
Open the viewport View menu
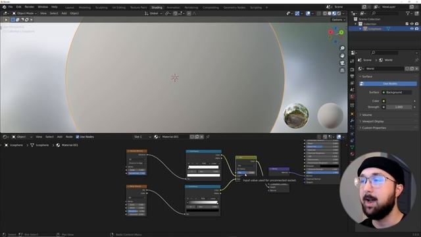[43, 13]
